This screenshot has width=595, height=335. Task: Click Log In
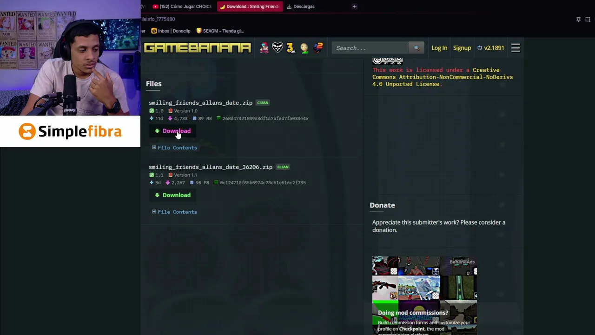439,48
